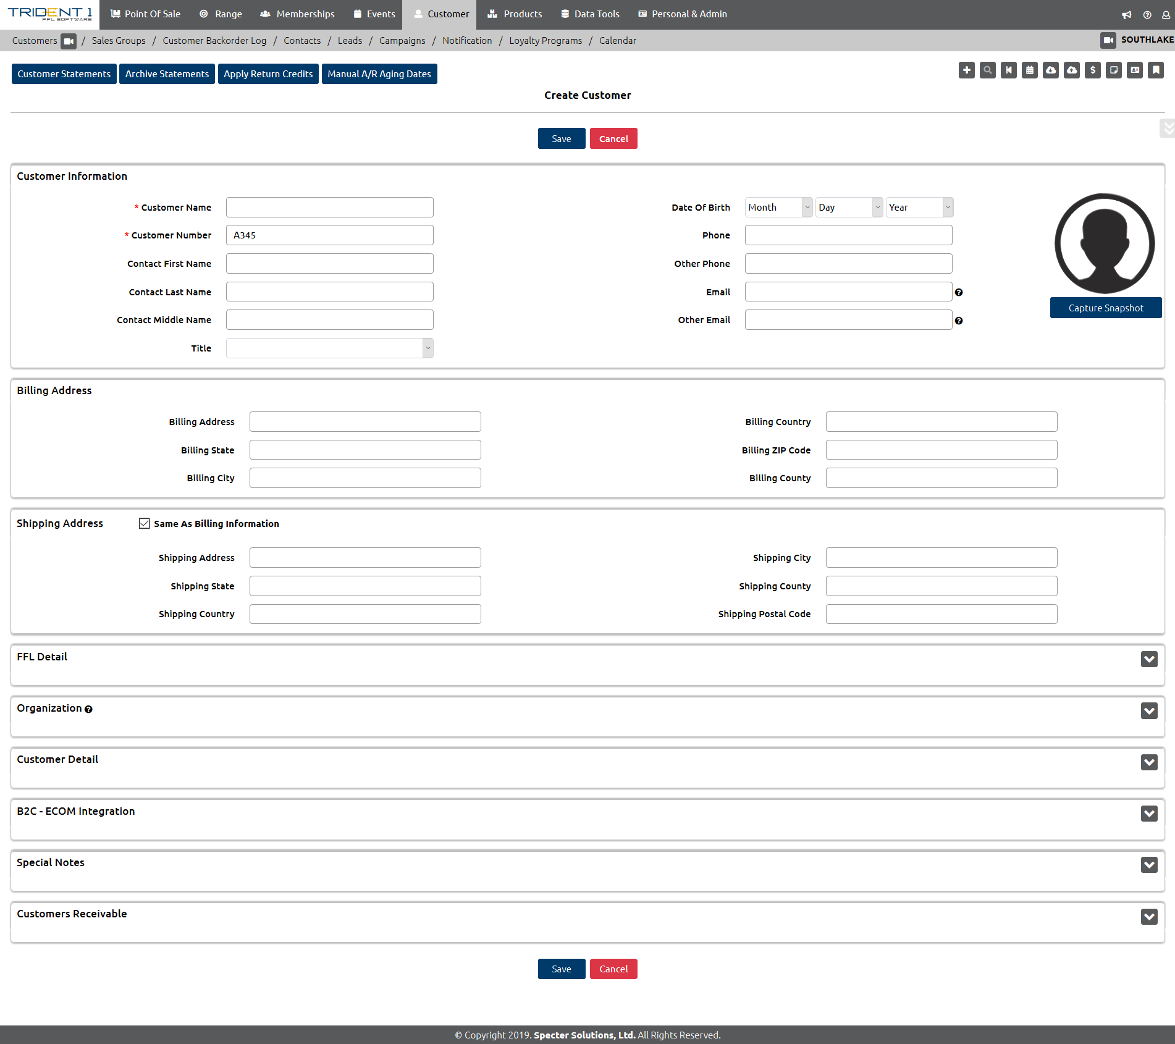
Task: Click the magnifying glass search icon
Action: (x=988, y=70)
